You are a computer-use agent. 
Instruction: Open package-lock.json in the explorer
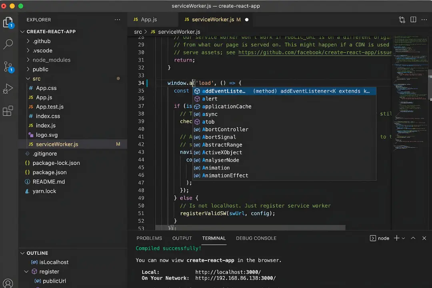click(x=72, y=163)
